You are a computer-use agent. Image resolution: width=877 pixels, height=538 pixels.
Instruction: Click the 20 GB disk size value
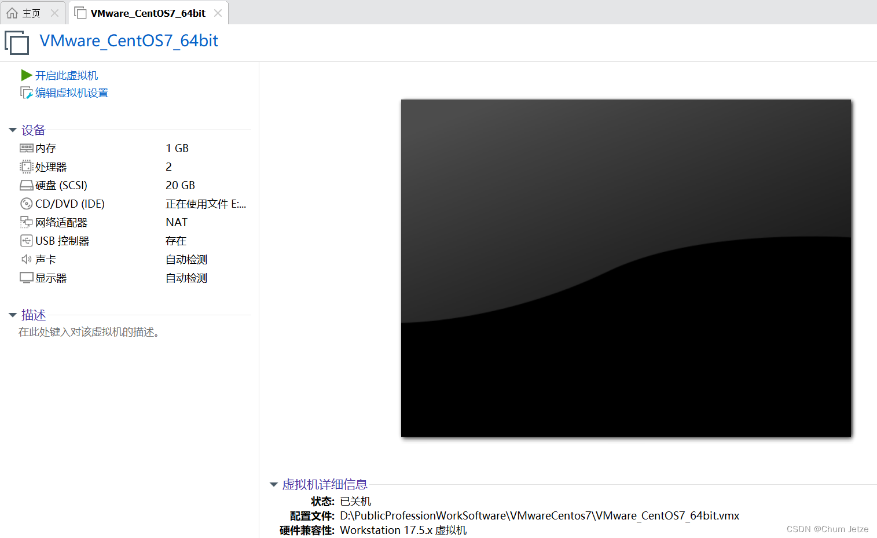[x=180, y=186]
